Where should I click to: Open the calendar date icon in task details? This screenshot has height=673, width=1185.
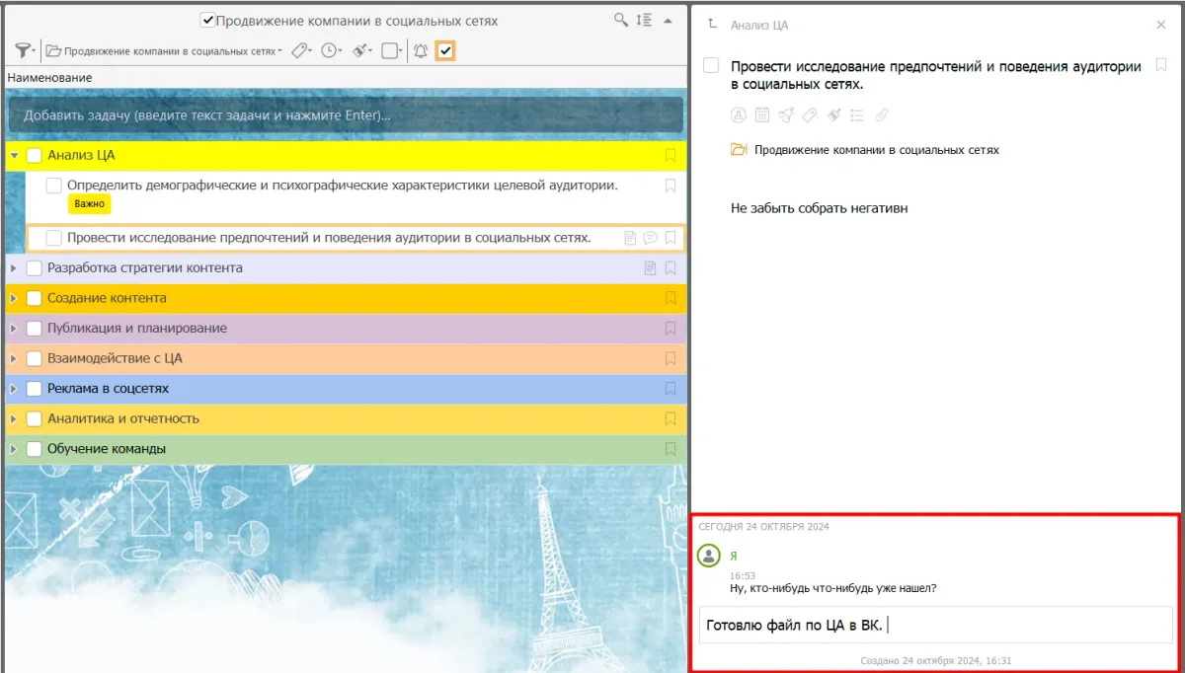coord(762,115)
